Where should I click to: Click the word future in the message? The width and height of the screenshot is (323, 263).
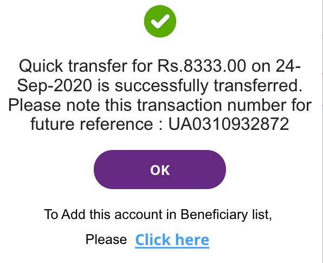53,124
